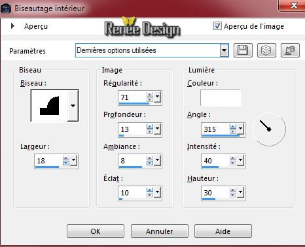Save the preset with floppy disk icon
The image size is (305, 247).
coord(243,50)
